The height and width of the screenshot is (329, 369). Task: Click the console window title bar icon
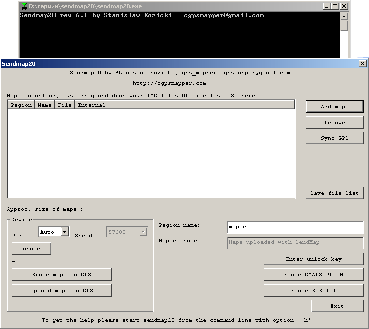[x=24, y=6]
